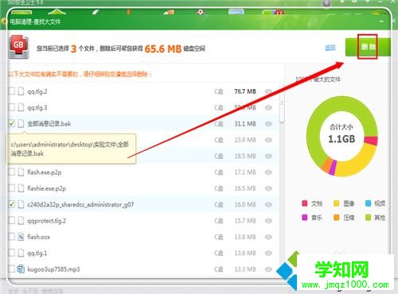Click the 1.1GB total size label
Image resolution: width=398 pixels, height=294 pixels.
tap(341, 139)
